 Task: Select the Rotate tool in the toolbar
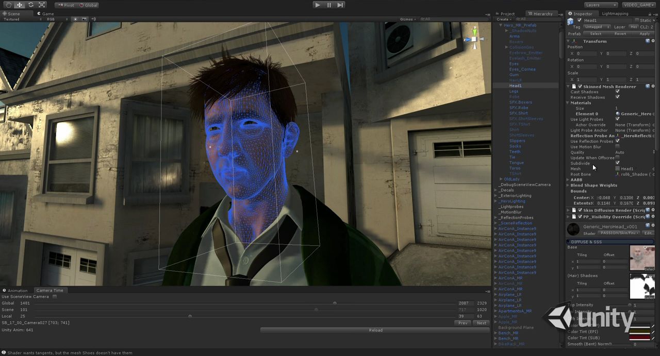[30, 5]
